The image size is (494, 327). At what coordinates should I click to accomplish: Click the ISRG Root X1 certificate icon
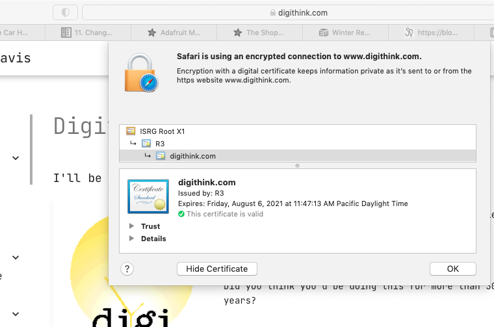point(131,131)
